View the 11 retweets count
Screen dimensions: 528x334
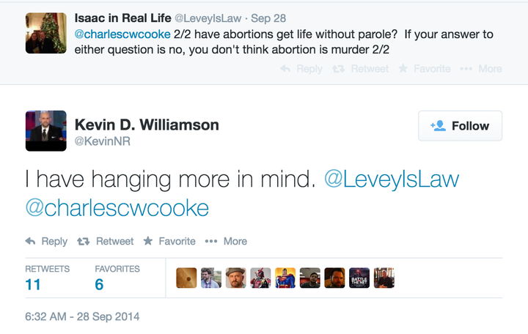pyautogui.click(x=33, y=284)
